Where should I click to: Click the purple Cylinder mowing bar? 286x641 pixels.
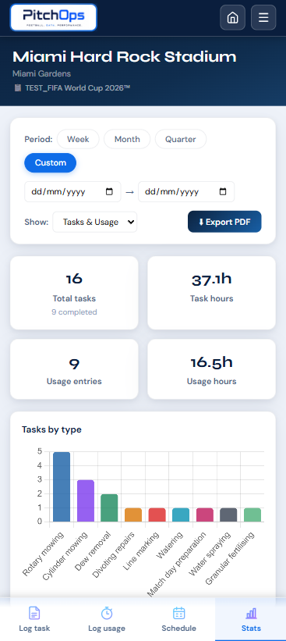coord(86,500)
